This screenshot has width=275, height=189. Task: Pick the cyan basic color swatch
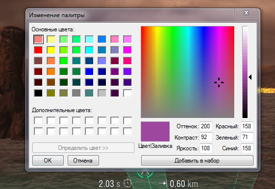tap(89, 50)
